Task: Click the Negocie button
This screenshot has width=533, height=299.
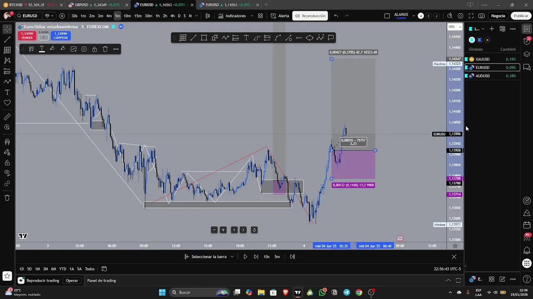Action: coord(498,16)
